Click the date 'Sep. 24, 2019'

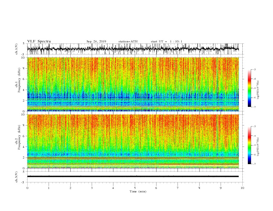tap(96, 41)
